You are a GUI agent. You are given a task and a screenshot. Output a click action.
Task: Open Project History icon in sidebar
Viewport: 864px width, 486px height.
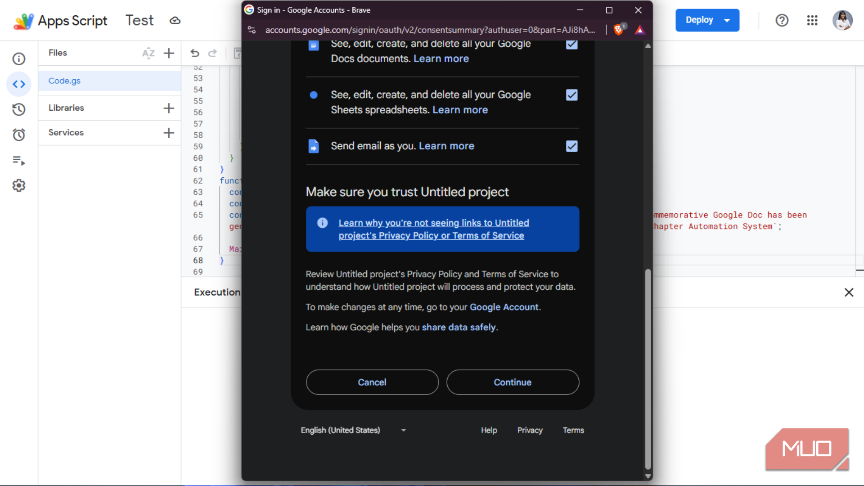[x=19, y=109]
